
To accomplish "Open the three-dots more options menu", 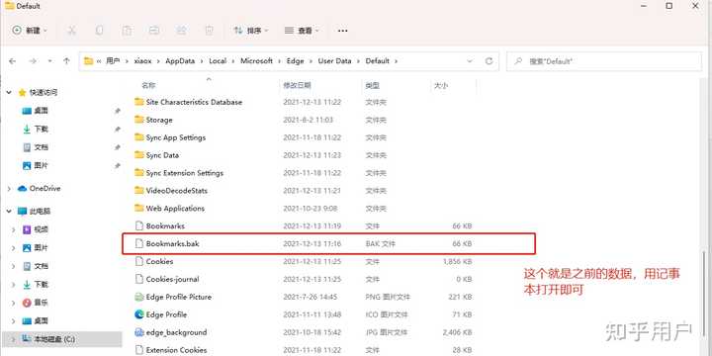I will pos(342,31).
